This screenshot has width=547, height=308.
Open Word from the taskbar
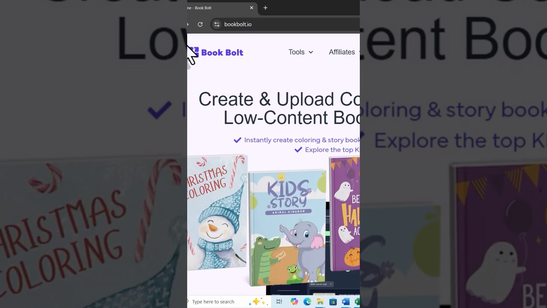pyautogui.click(x=346, y=302)
